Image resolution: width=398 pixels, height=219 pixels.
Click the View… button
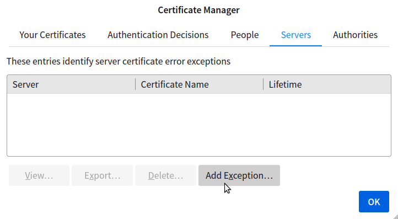pyautogui.click(x=39, y=175)
